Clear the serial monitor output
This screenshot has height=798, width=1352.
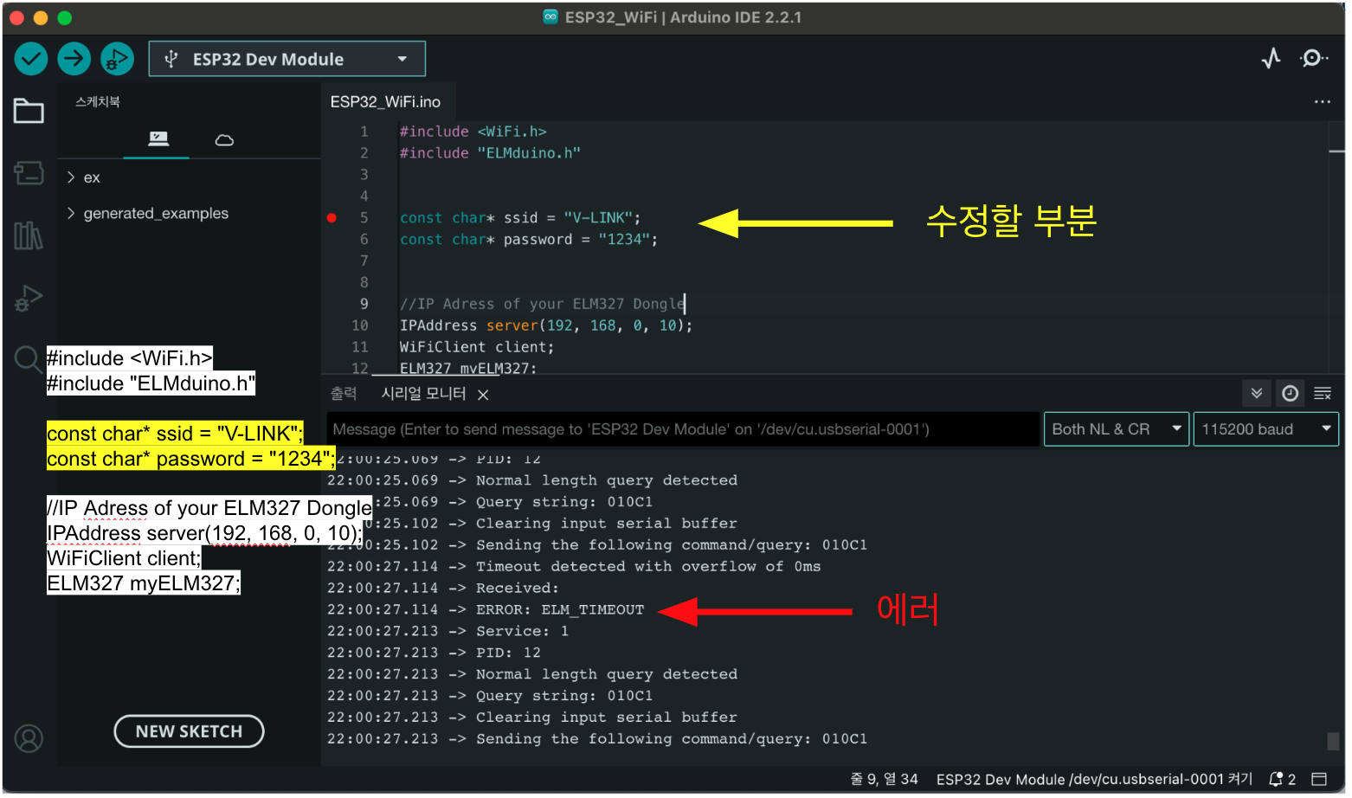[x=1323, y=394]
